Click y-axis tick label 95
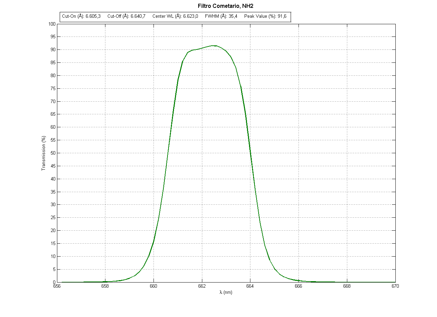 tap(53, 37)
